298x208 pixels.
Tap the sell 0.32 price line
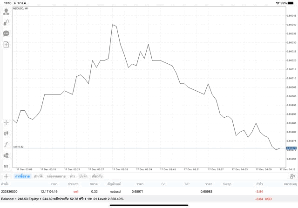tap(140, 148)
